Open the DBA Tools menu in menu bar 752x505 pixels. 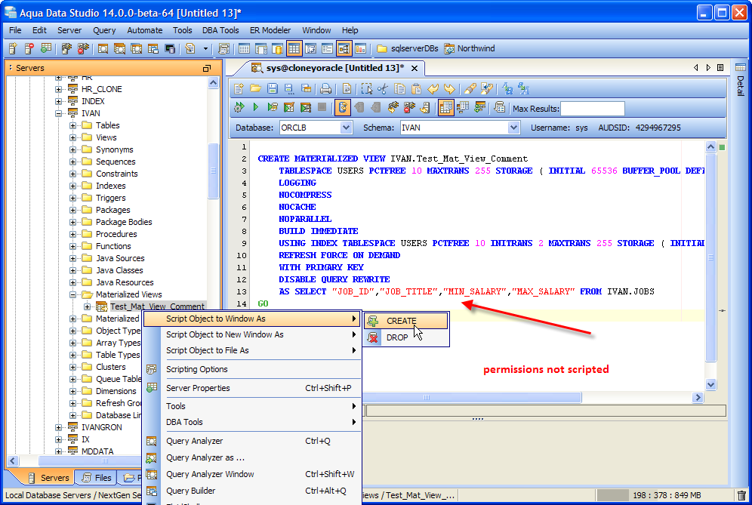[x=220, y=30]
